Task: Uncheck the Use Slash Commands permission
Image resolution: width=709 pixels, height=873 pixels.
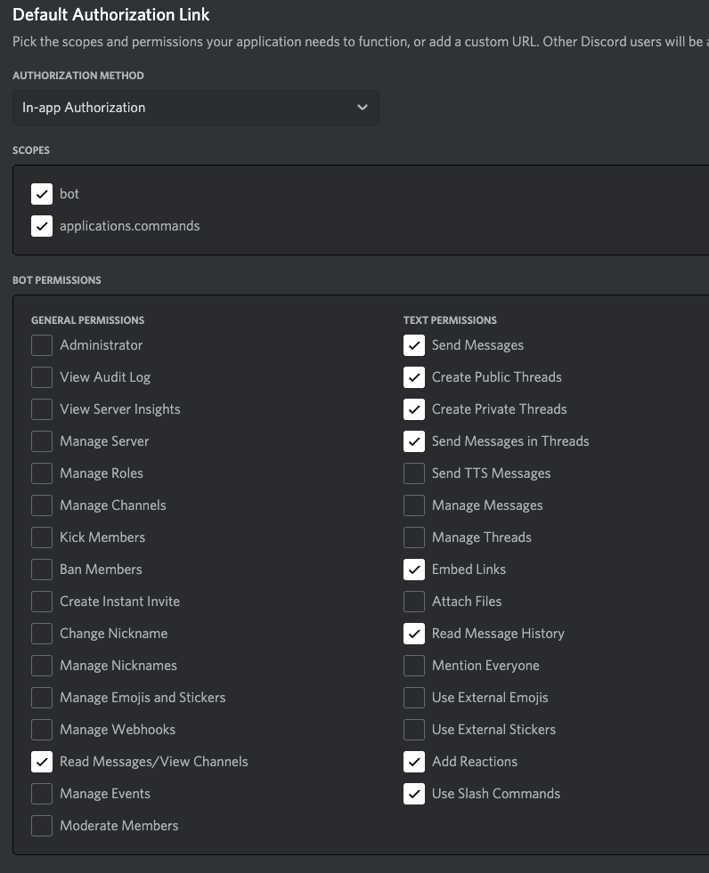Action: coord(414,794)
